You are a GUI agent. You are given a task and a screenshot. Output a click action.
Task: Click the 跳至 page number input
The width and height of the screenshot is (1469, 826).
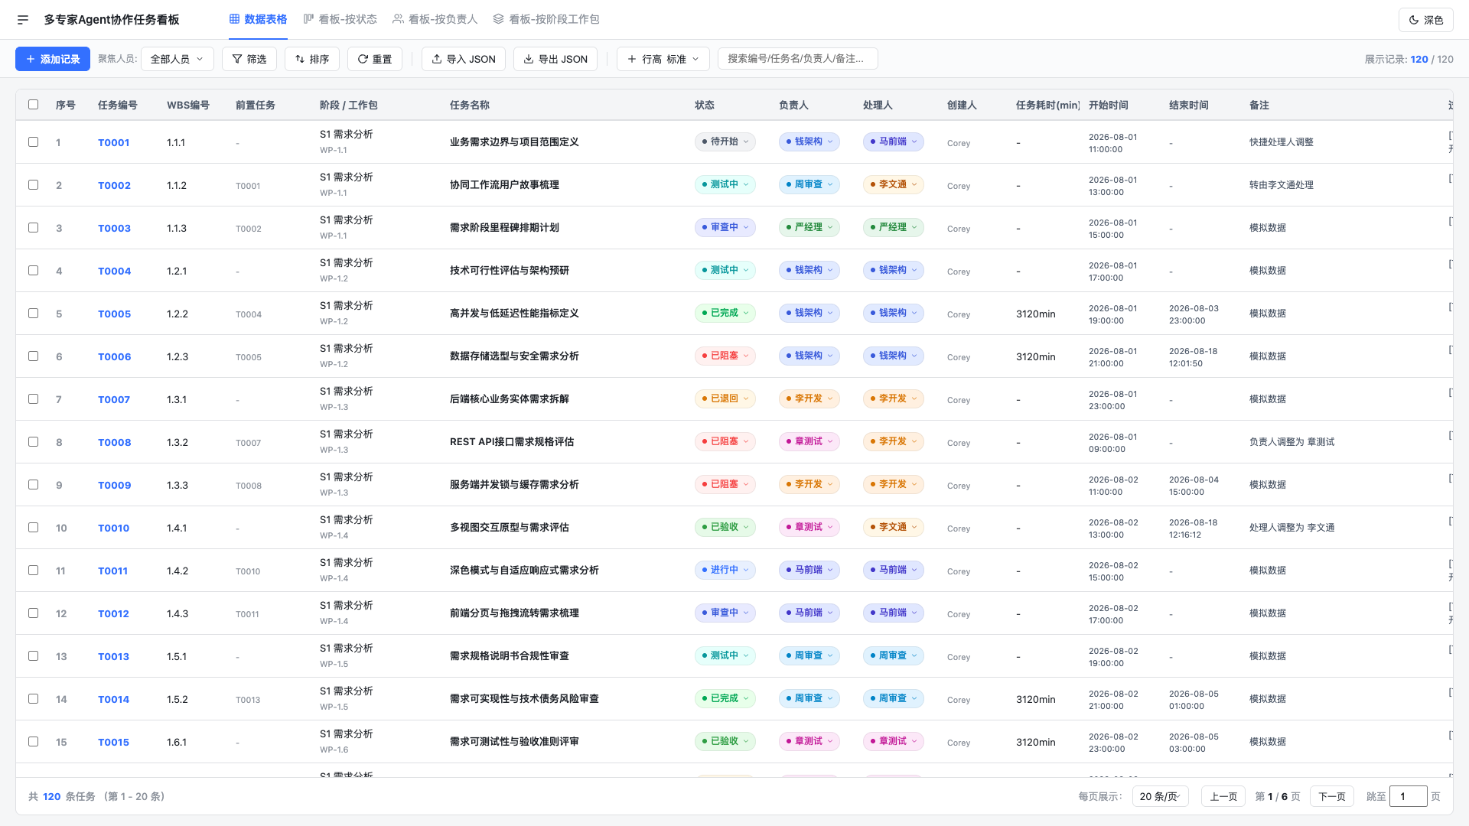tap(1409, 796)
